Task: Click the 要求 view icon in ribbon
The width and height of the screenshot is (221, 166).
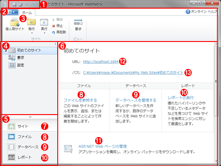Action: (78, 22)
